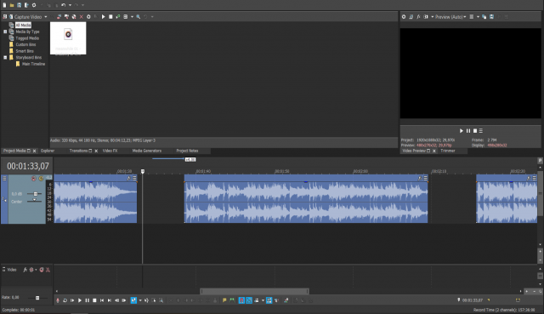Switch to the Project Notes tab
The image size is (544, 314).
pos(187,151)
